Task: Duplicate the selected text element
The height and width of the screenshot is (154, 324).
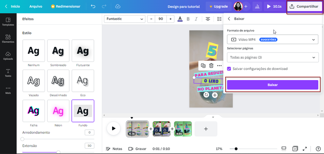Action: 203,65
